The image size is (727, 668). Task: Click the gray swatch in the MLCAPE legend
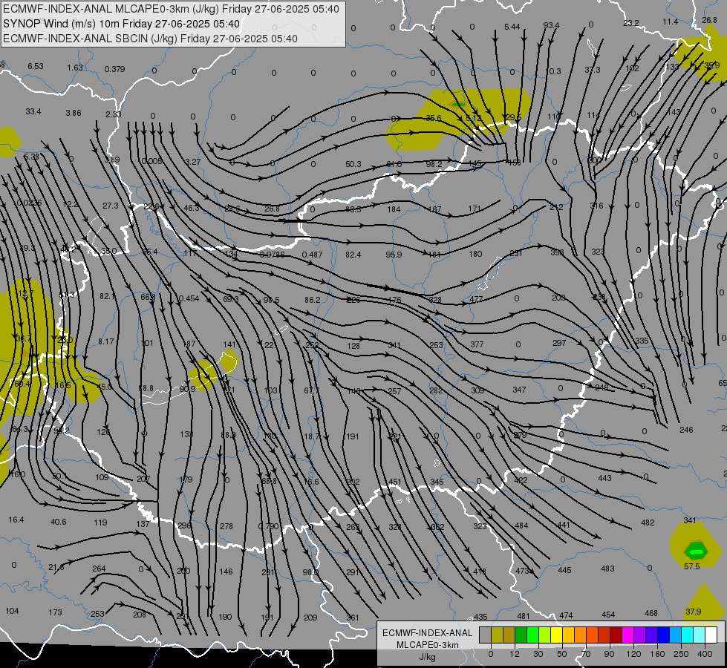485,635
